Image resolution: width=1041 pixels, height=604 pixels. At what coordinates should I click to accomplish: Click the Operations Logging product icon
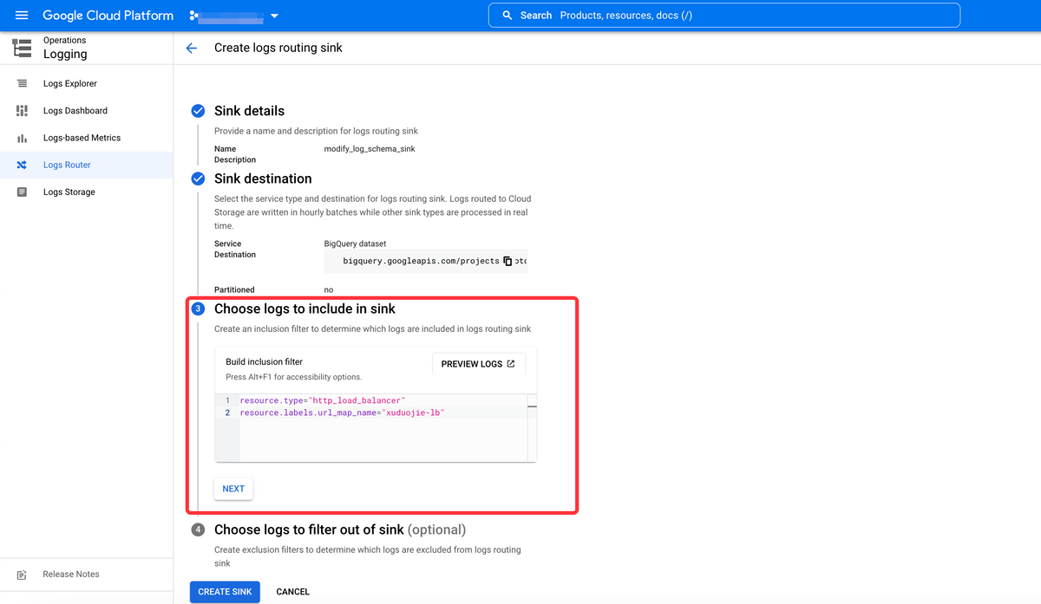22,48
